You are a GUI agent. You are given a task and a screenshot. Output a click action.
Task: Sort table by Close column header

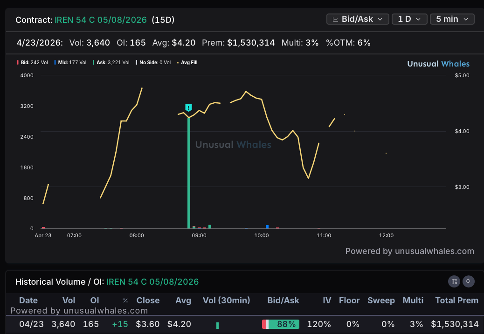(x=148, y=301)
